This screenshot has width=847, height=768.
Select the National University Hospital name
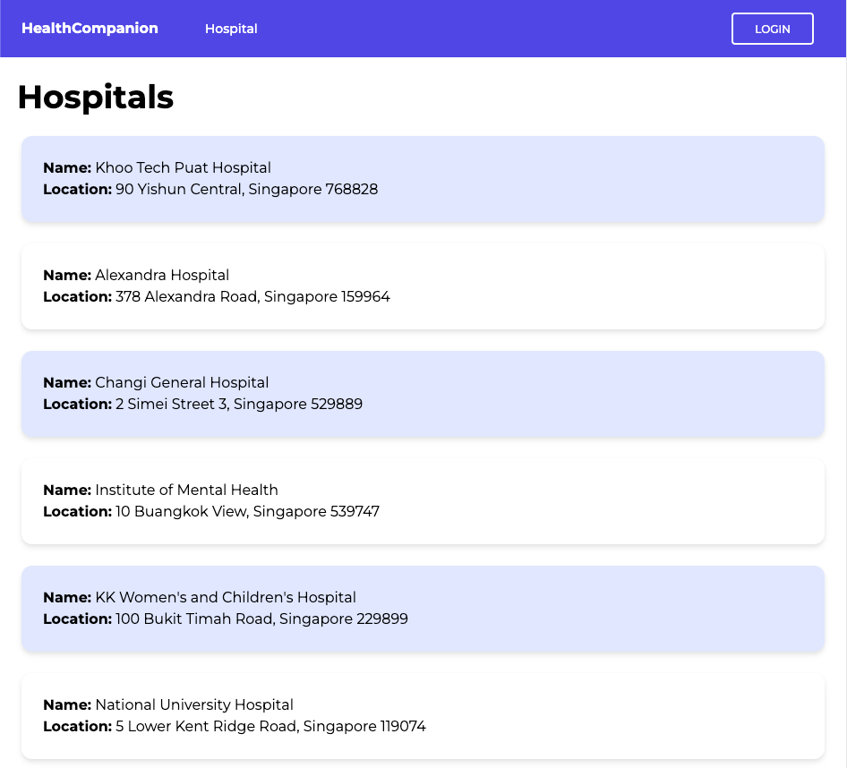(x=194, y=705)
